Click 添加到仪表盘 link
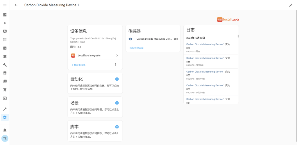Viewport: 297px width, 145px height. coord(136,47)
